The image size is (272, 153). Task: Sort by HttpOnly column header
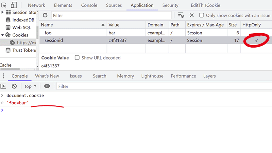[x=256, y=24]
